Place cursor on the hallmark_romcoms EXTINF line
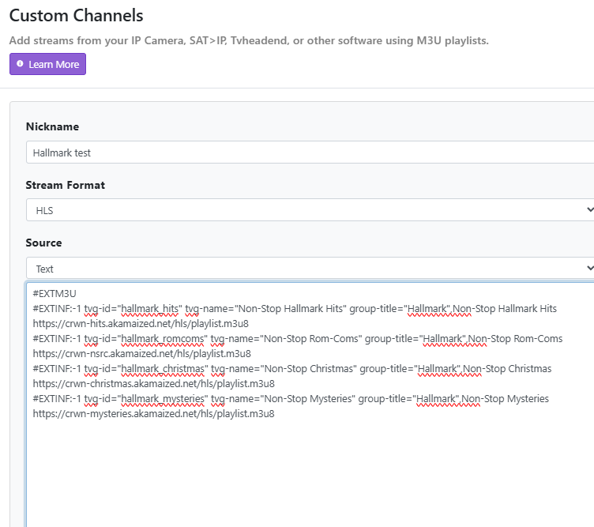Image resolution: width=594 pixels, height=527 pixels. pos(297,338)
